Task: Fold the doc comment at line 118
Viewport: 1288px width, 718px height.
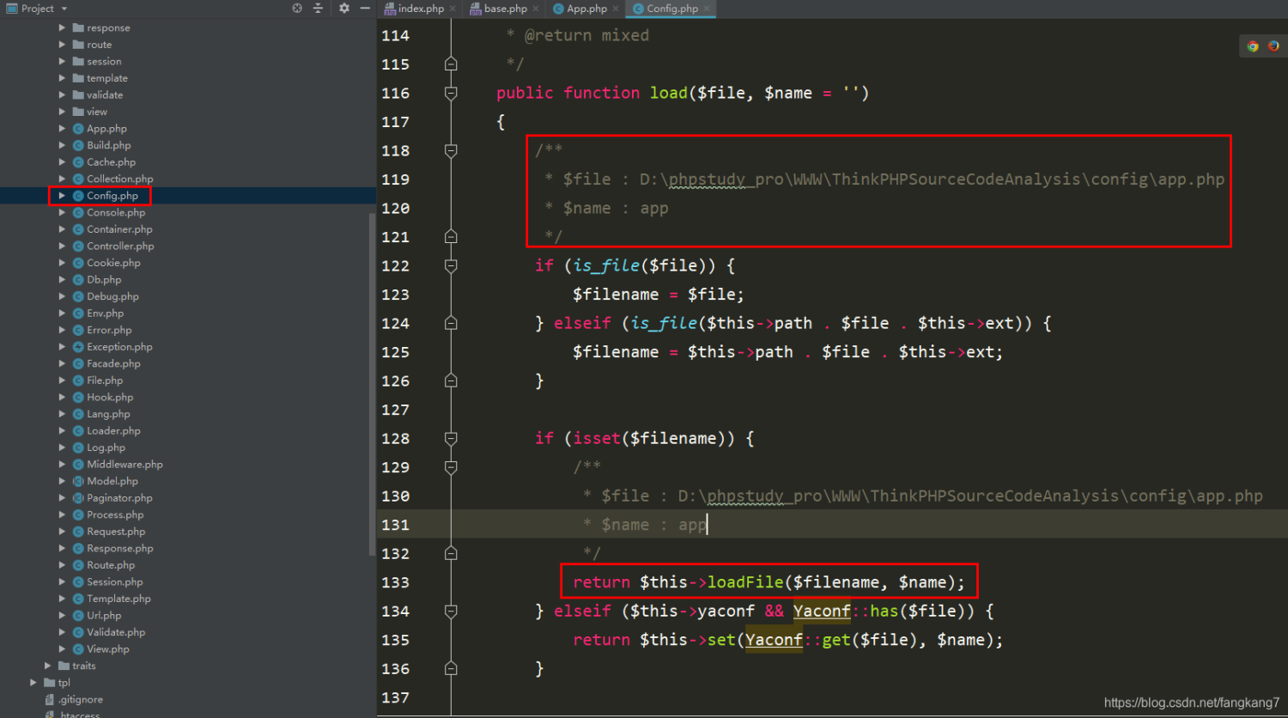Action: point(451,150)
